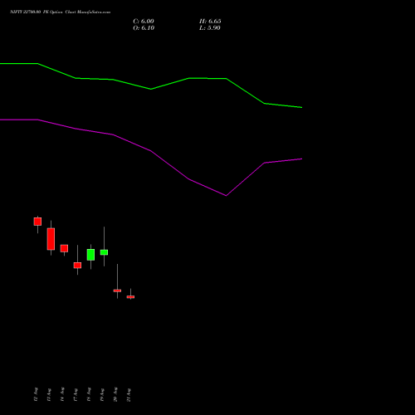Screen dimensions: 415x415
Task: Click the close value 'C: 6.00'
Action: click(144, 22)
